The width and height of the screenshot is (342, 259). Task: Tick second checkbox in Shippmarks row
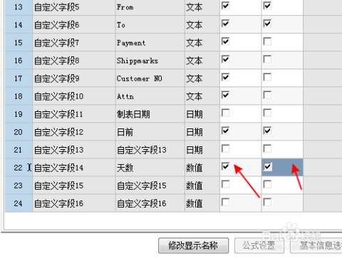(267, 59)
